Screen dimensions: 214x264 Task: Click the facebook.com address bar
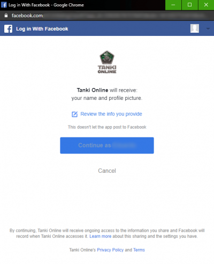click(x=107, y=16)
